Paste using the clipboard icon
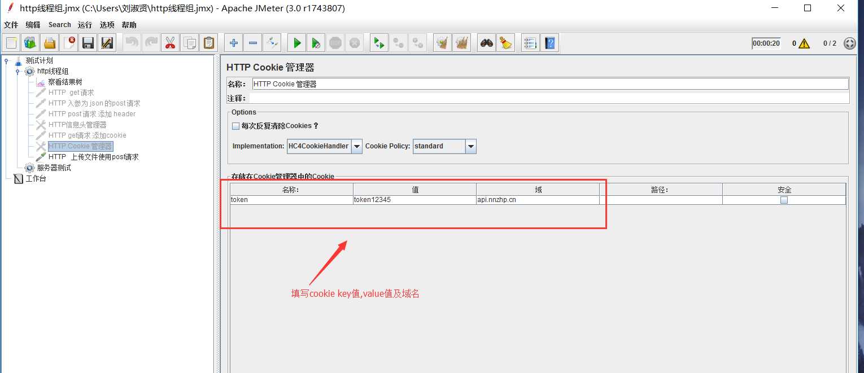This screenshot has width=864, height=373. [209, 43]
